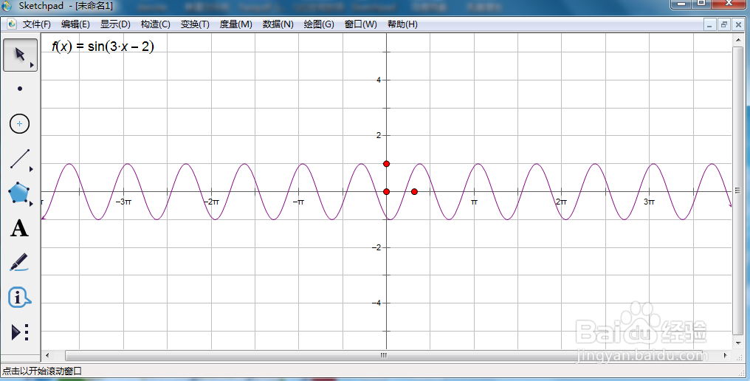Select the red origin point
This screenshot has width=750, height=381.
click(387, 192)
